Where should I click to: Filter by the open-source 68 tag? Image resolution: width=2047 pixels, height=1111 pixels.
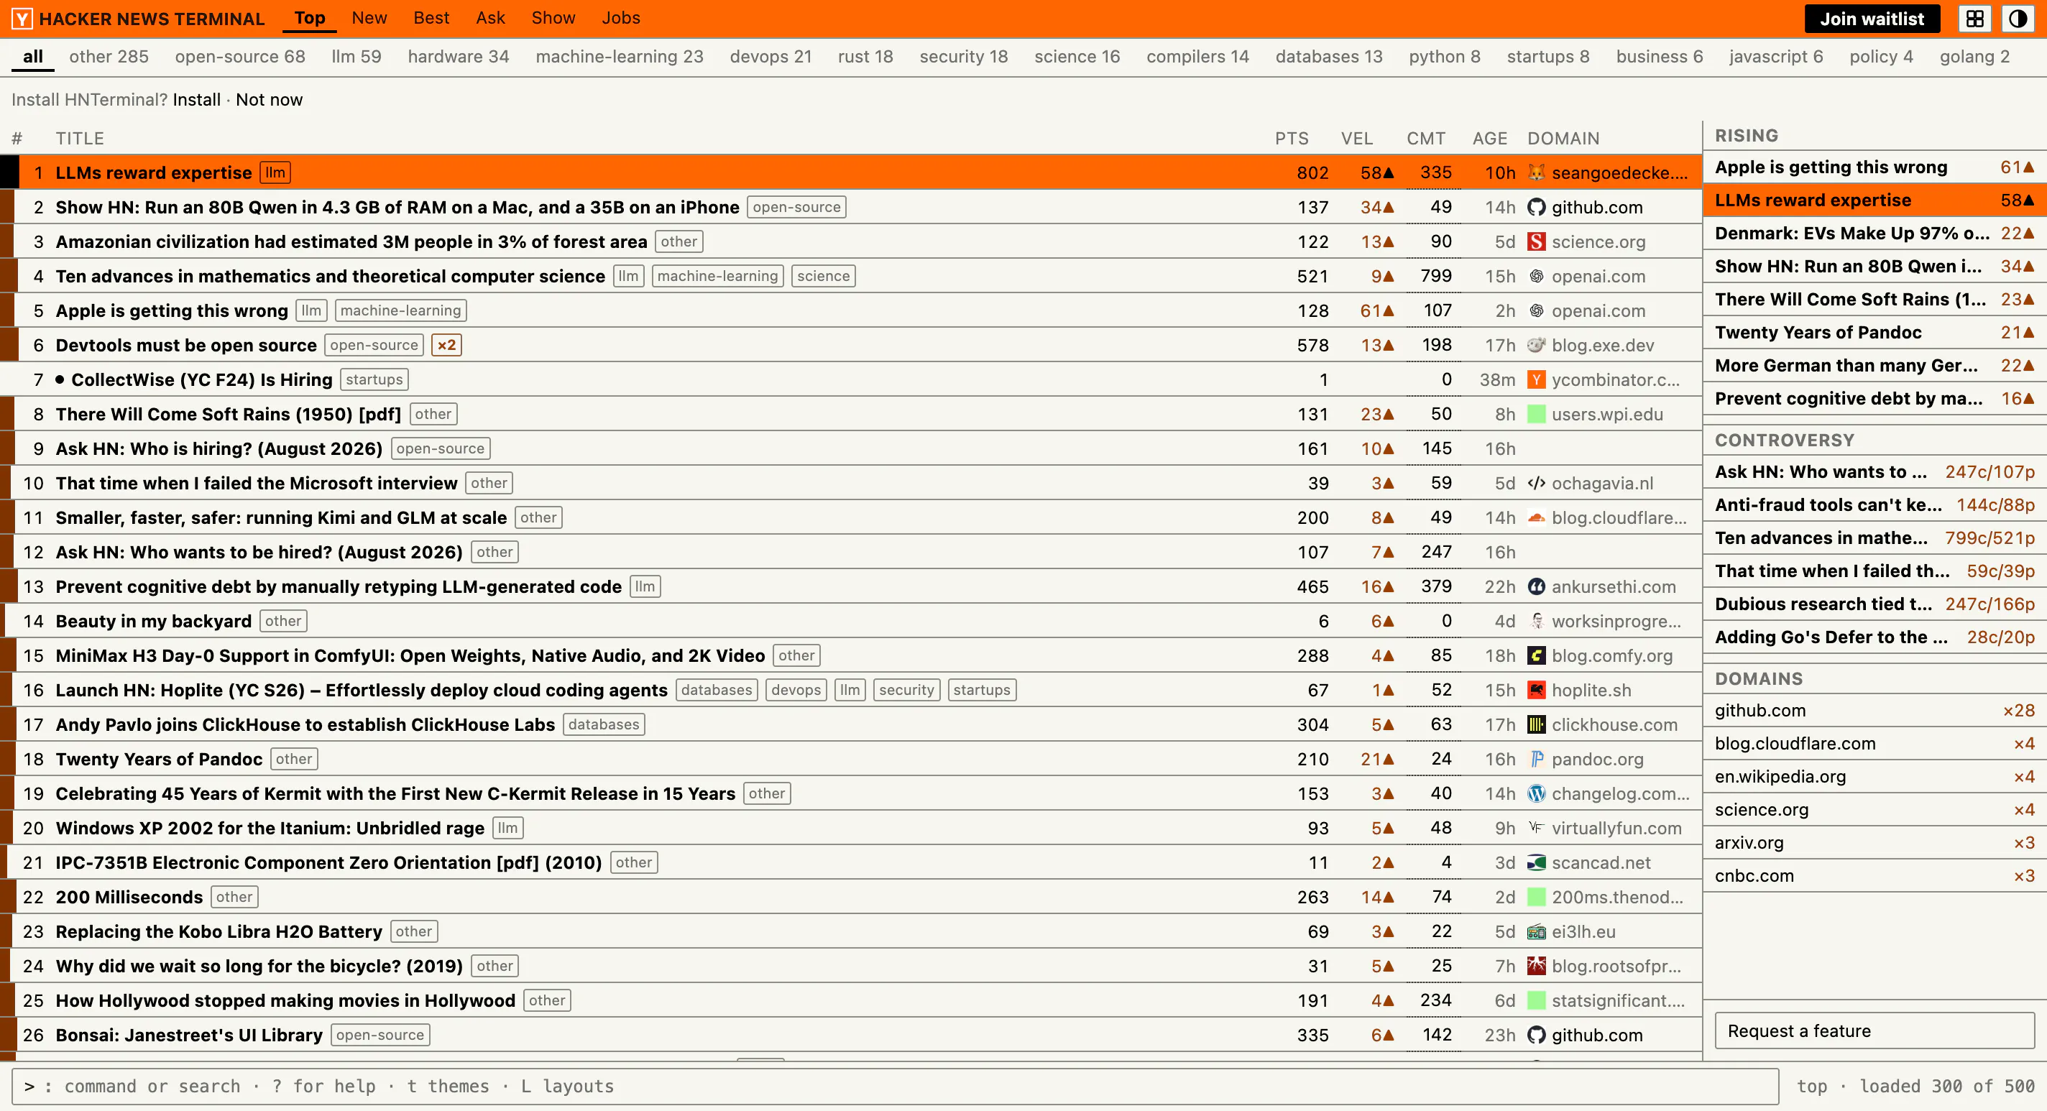point(240,57)
